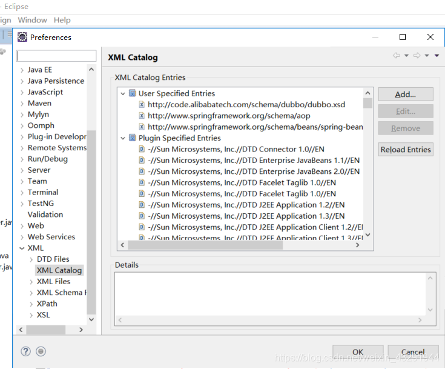Click the Cancel button
Viewport: 445px width, 369px height.
point(413,352)
